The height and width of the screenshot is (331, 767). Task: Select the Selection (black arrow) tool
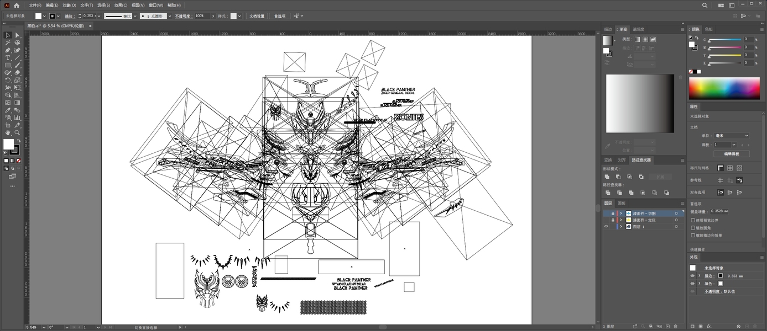(x=8, y=35)
